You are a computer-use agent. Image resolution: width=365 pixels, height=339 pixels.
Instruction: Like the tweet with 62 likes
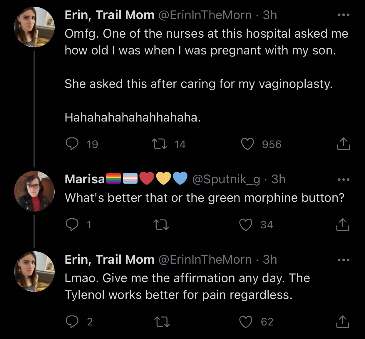coord(246,322)
